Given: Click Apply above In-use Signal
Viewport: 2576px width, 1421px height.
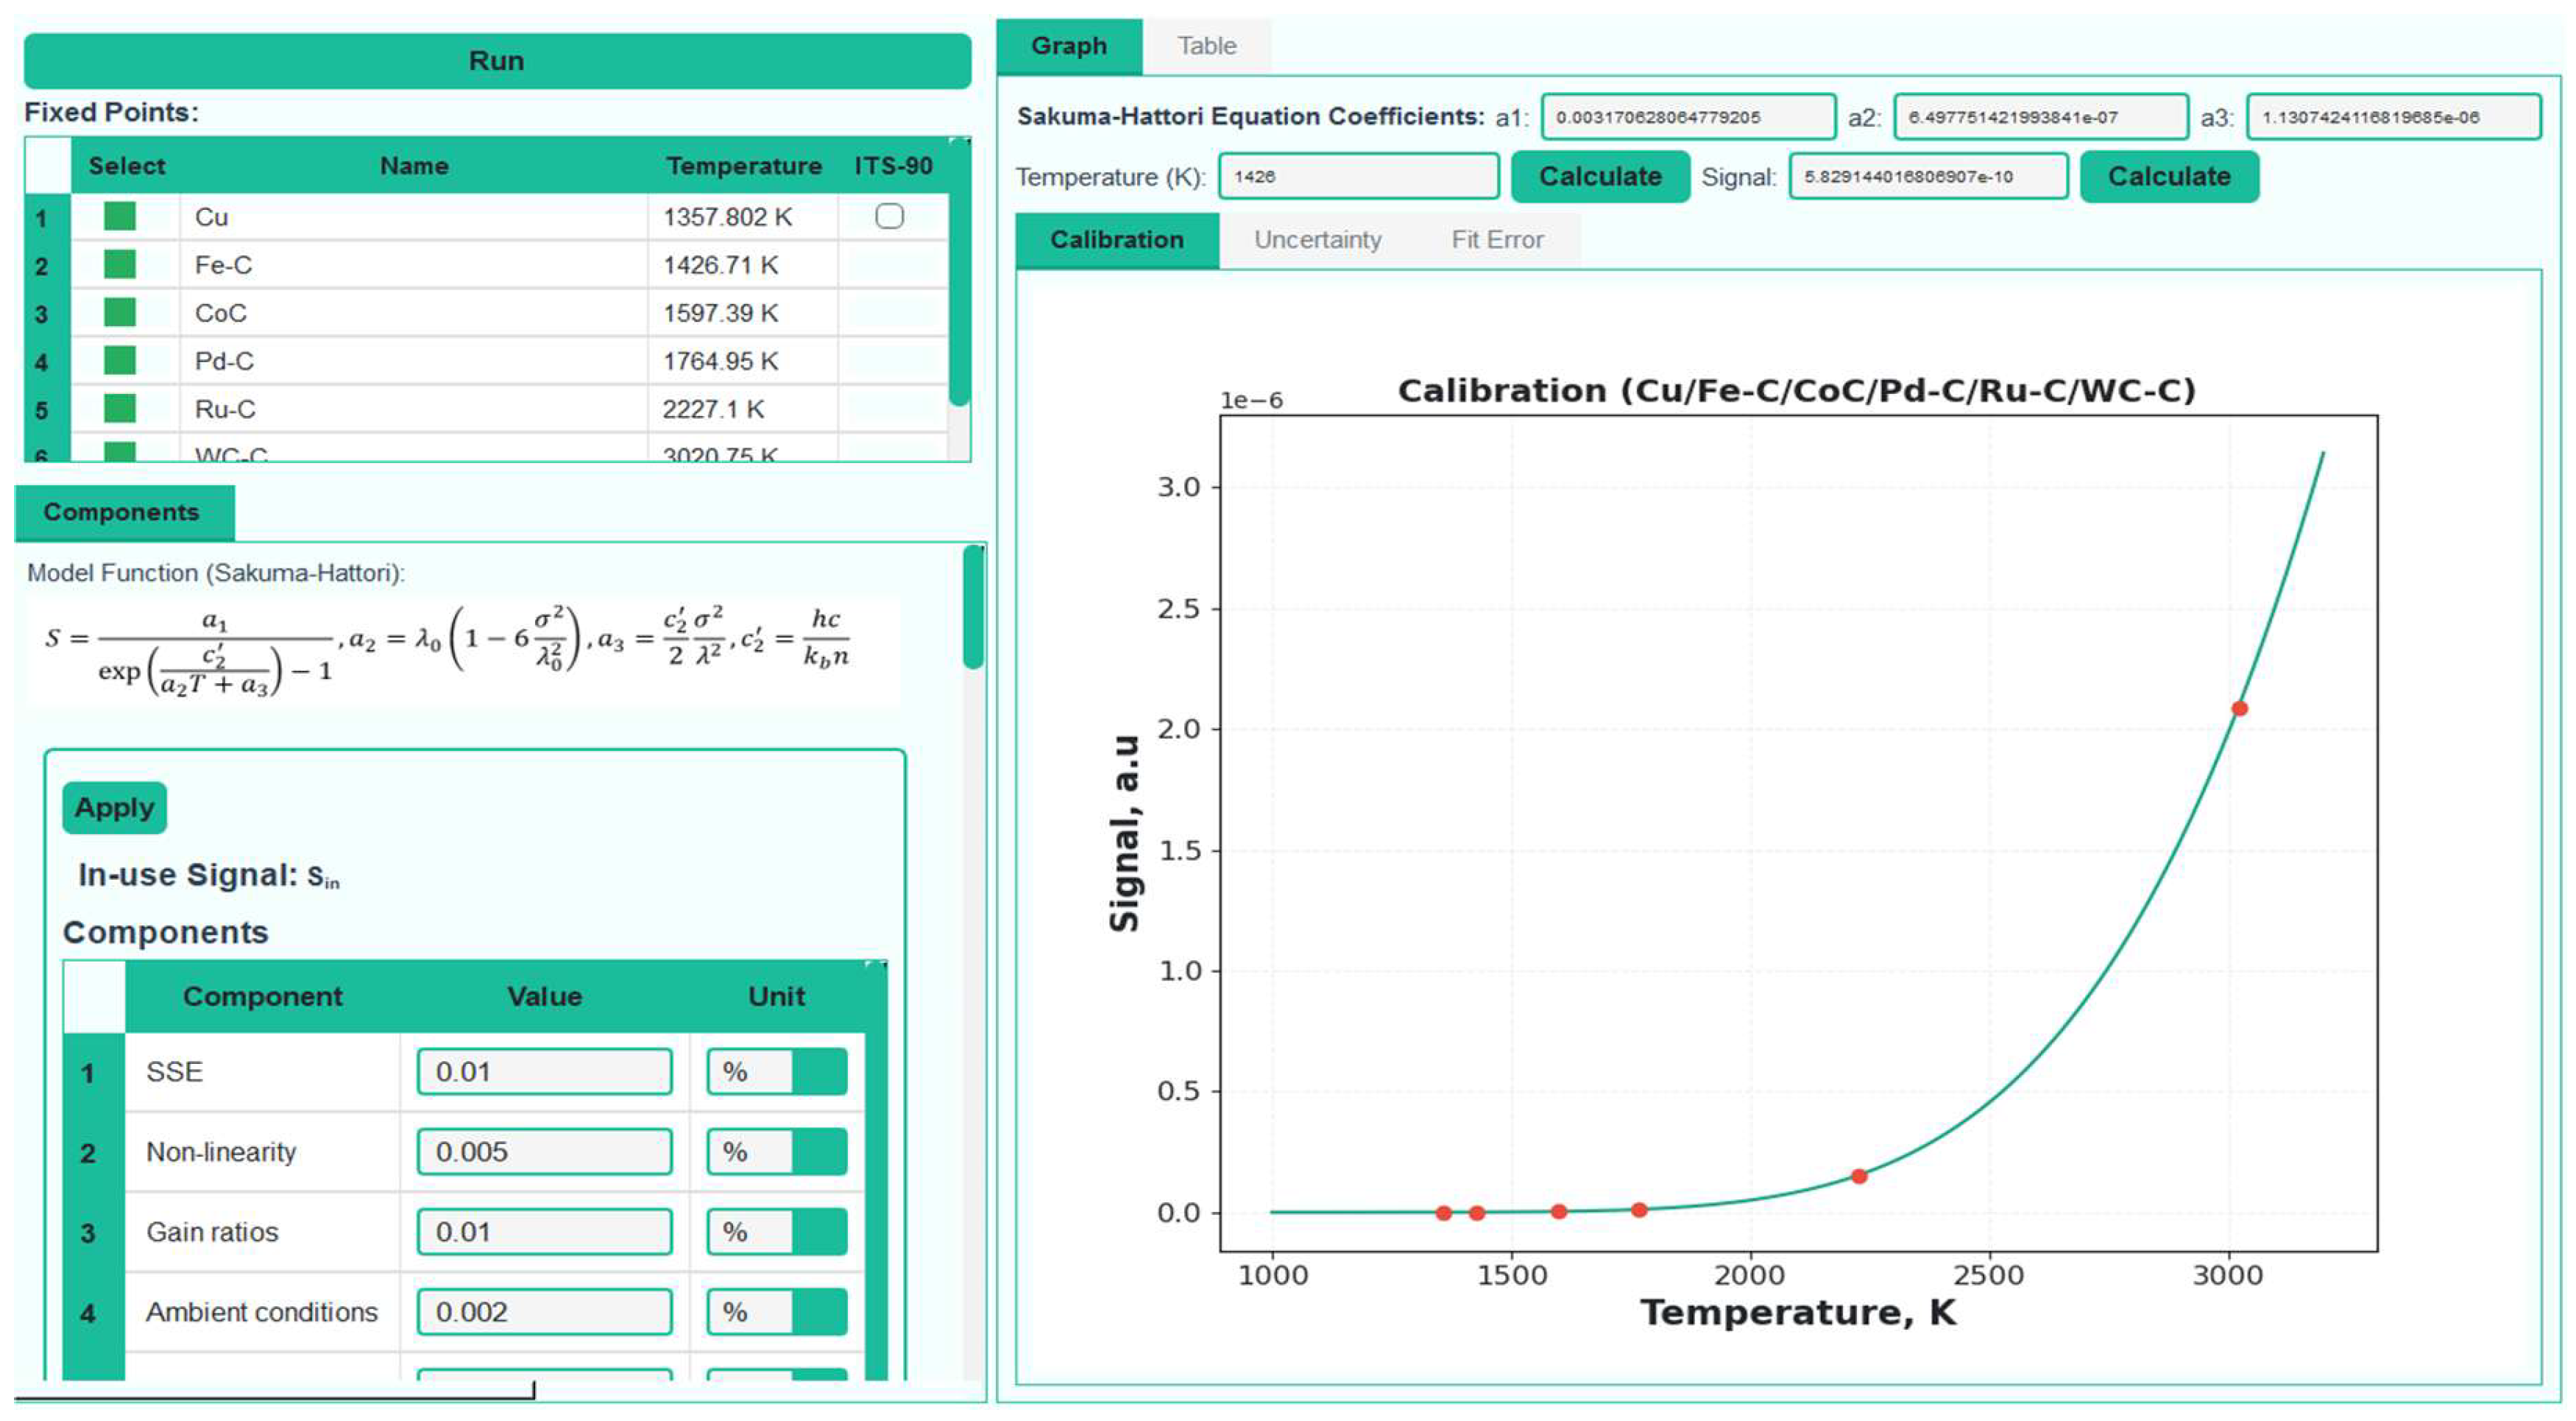Looking at the screenshot, I should 113,808.
